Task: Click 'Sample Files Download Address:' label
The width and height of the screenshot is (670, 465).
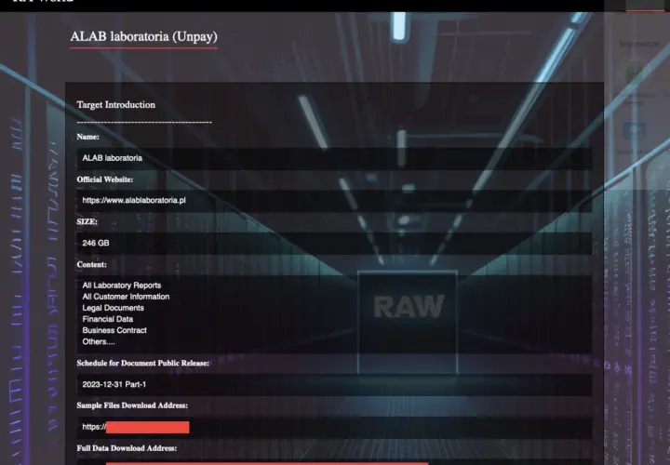Action: click(x=132, y=405)
